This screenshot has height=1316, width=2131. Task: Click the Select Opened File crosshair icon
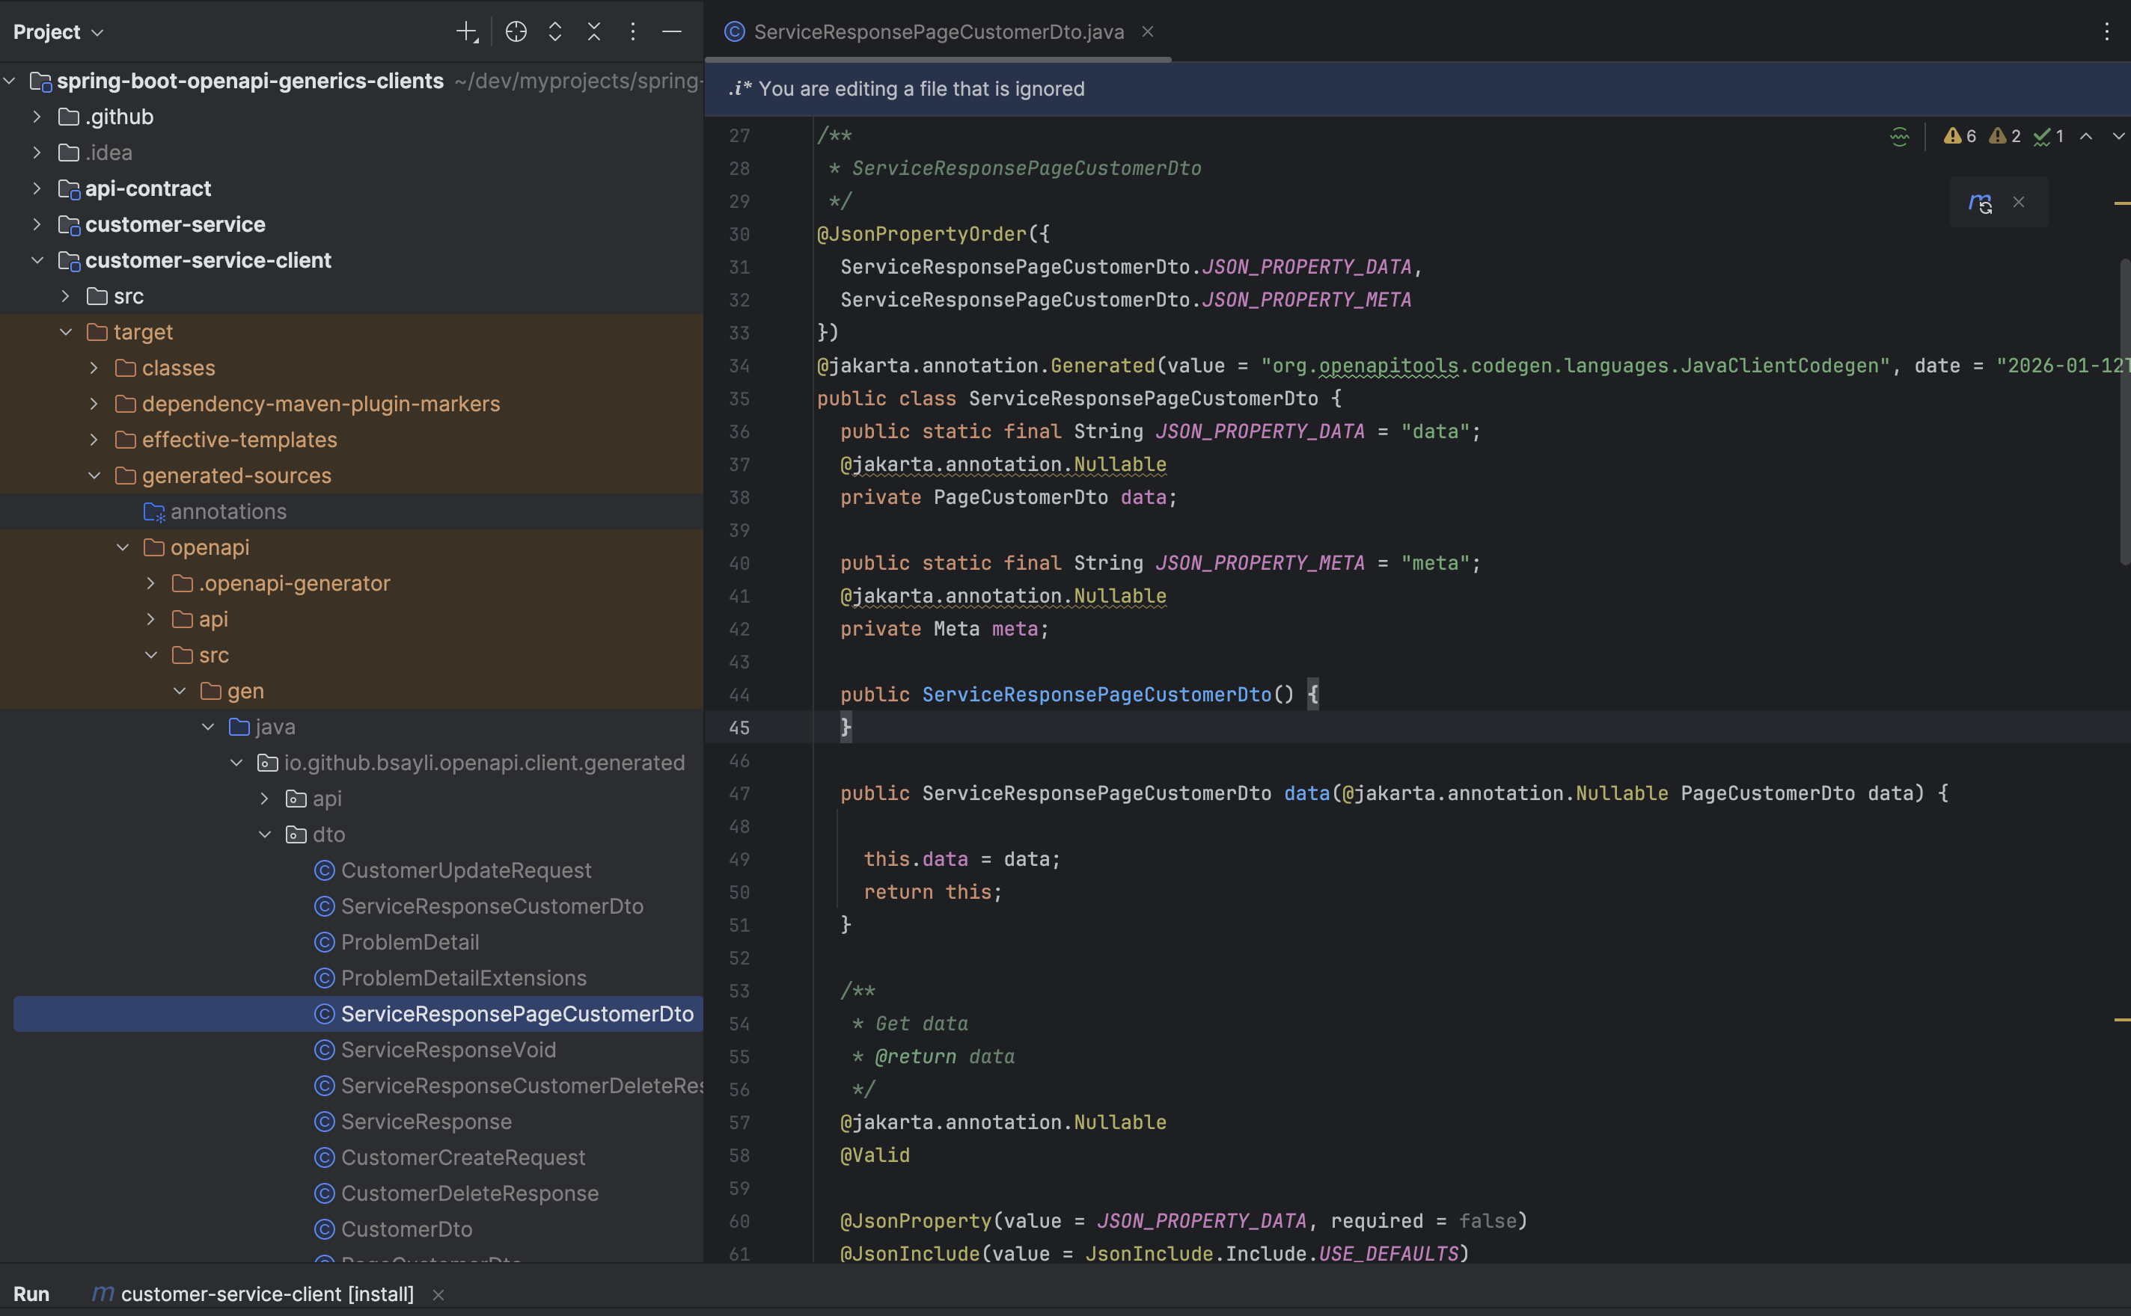(x=516, y=32)
